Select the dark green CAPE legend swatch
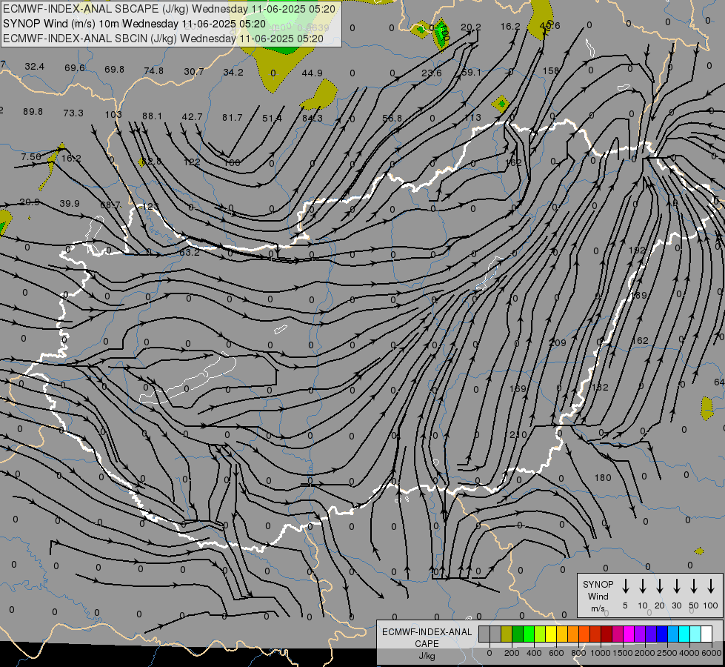725x667 pixels. pos(518,634)
